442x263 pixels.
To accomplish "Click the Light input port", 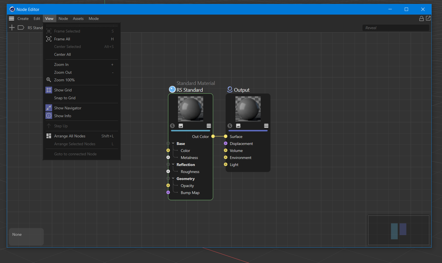I will (226, 165).
